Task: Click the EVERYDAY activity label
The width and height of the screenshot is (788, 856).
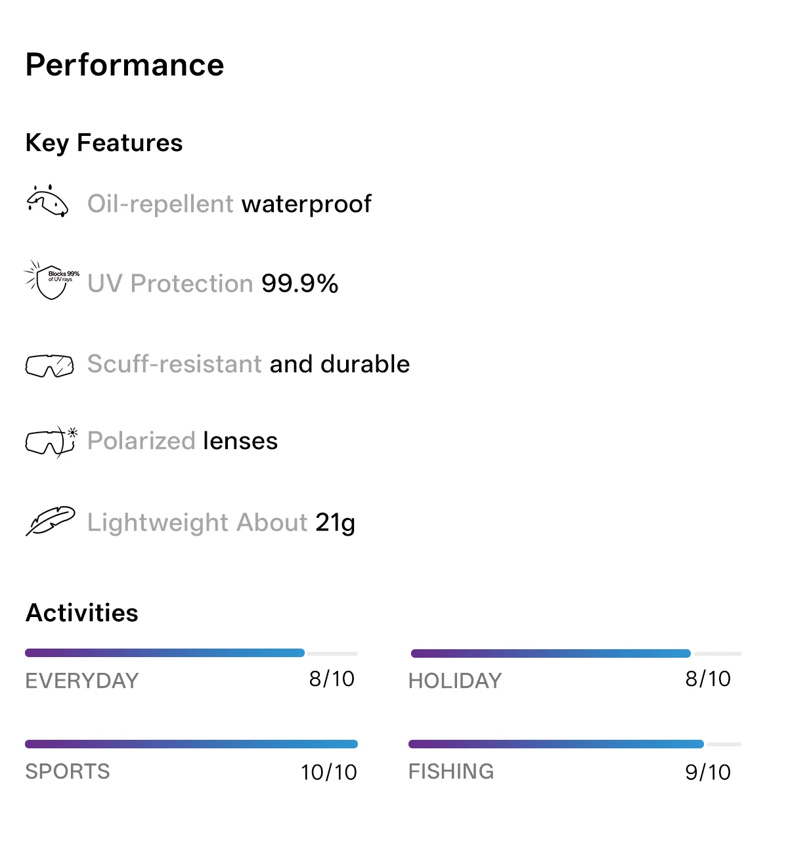Action: coord(82,681)
